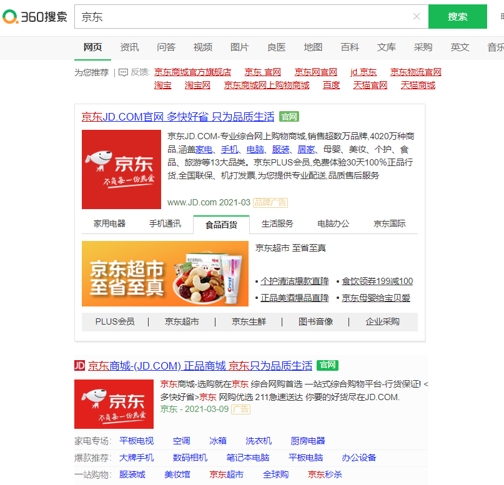Click the feedback speech-bubble icon beside 反馈
This screenshot has width=504, height=485.
(x=125, y=72)
